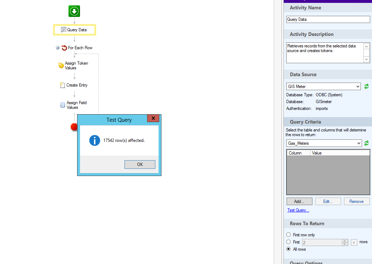Refresh the Gas_Meters table list
The height and width of the screenshot is (264, 372).
tap(367, 143)
